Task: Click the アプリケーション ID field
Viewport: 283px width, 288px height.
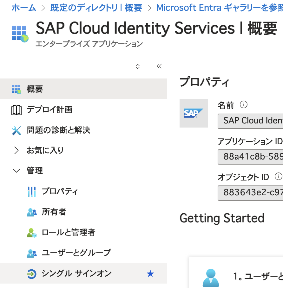Action: (251, 157)
